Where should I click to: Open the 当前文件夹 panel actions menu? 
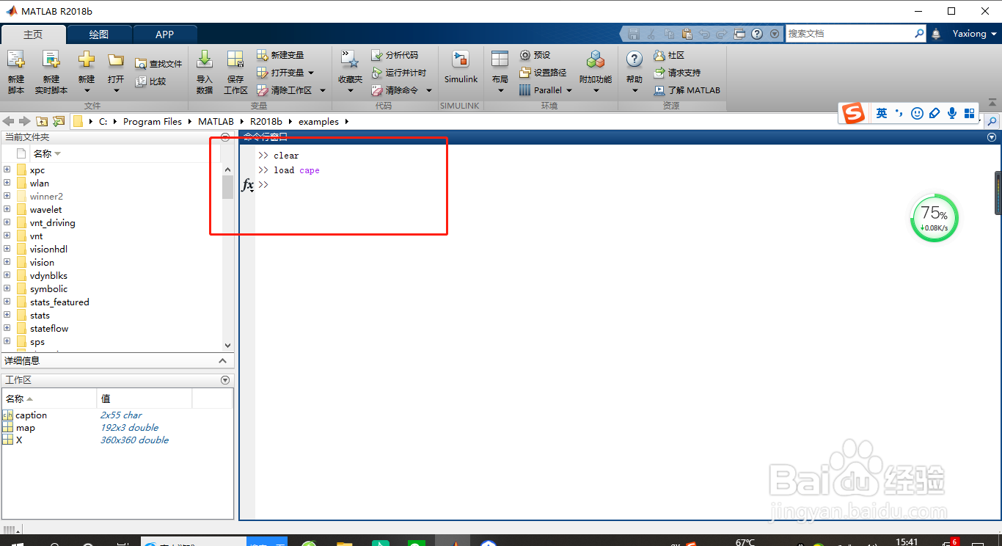pos(225,137)
